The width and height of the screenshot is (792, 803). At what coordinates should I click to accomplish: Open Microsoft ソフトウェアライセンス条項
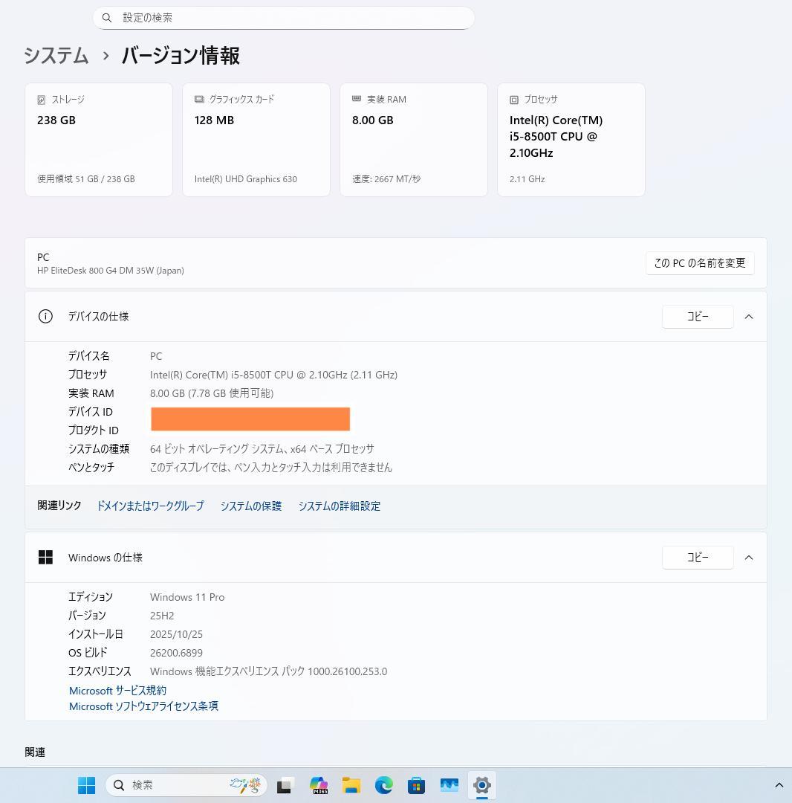pyautogui.click(x=143, y=706)
